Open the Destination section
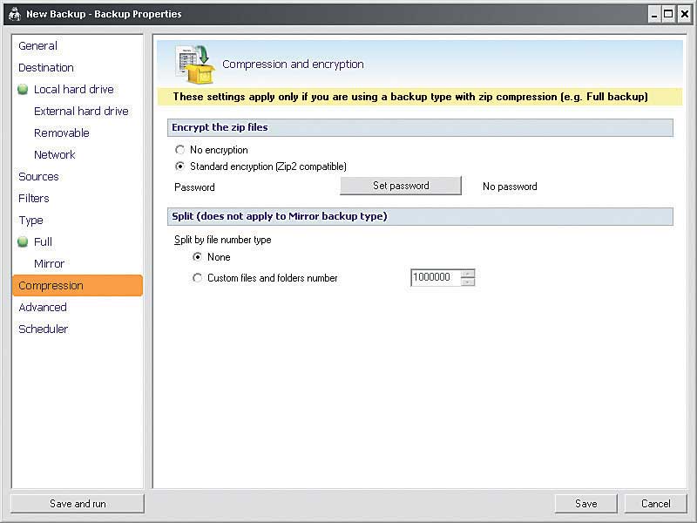This screenshot has height=523, width=697. pos(46,68)
